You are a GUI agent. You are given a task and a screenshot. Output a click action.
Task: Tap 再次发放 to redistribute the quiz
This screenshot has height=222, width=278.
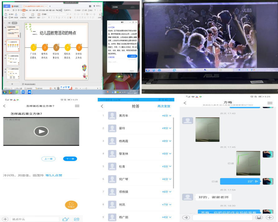(x=164, y=106)
